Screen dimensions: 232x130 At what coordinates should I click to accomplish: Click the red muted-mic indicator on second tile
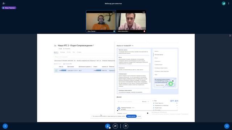tap(144, 31)
